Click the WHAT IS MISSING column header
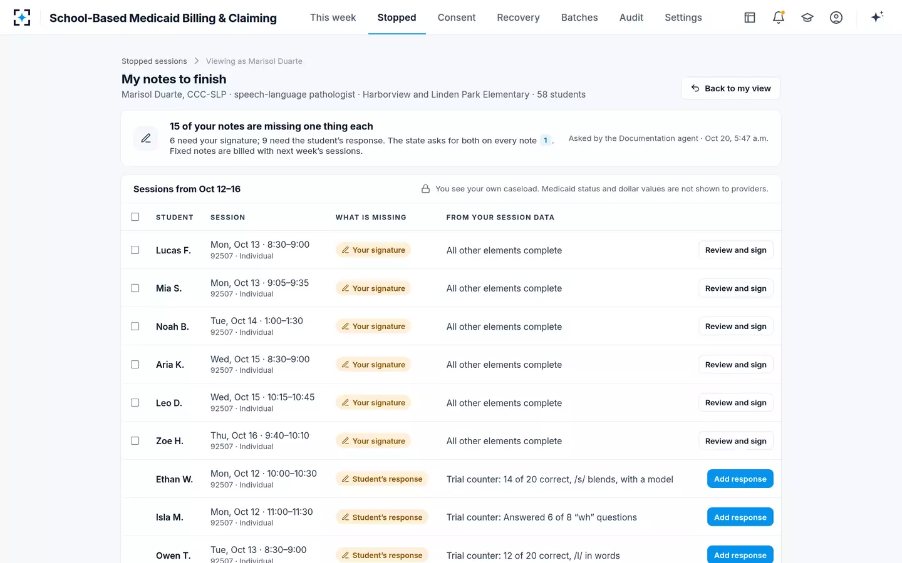 coord(371,217)
